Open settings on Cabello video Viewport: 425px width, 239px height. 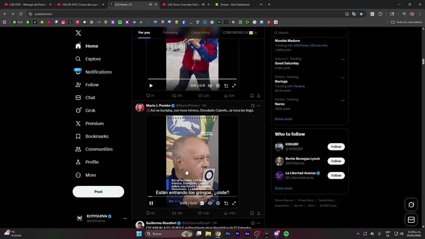coord(218,203)
